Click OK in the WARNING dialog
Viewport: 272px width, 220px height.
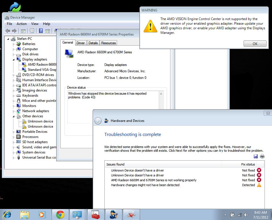pos(255,44)
